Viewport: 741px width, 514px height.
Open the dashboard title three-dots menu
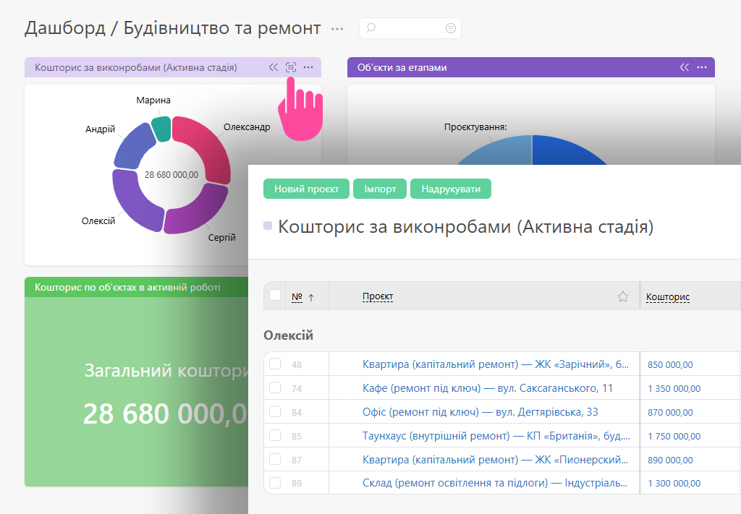tap(337, 29)
